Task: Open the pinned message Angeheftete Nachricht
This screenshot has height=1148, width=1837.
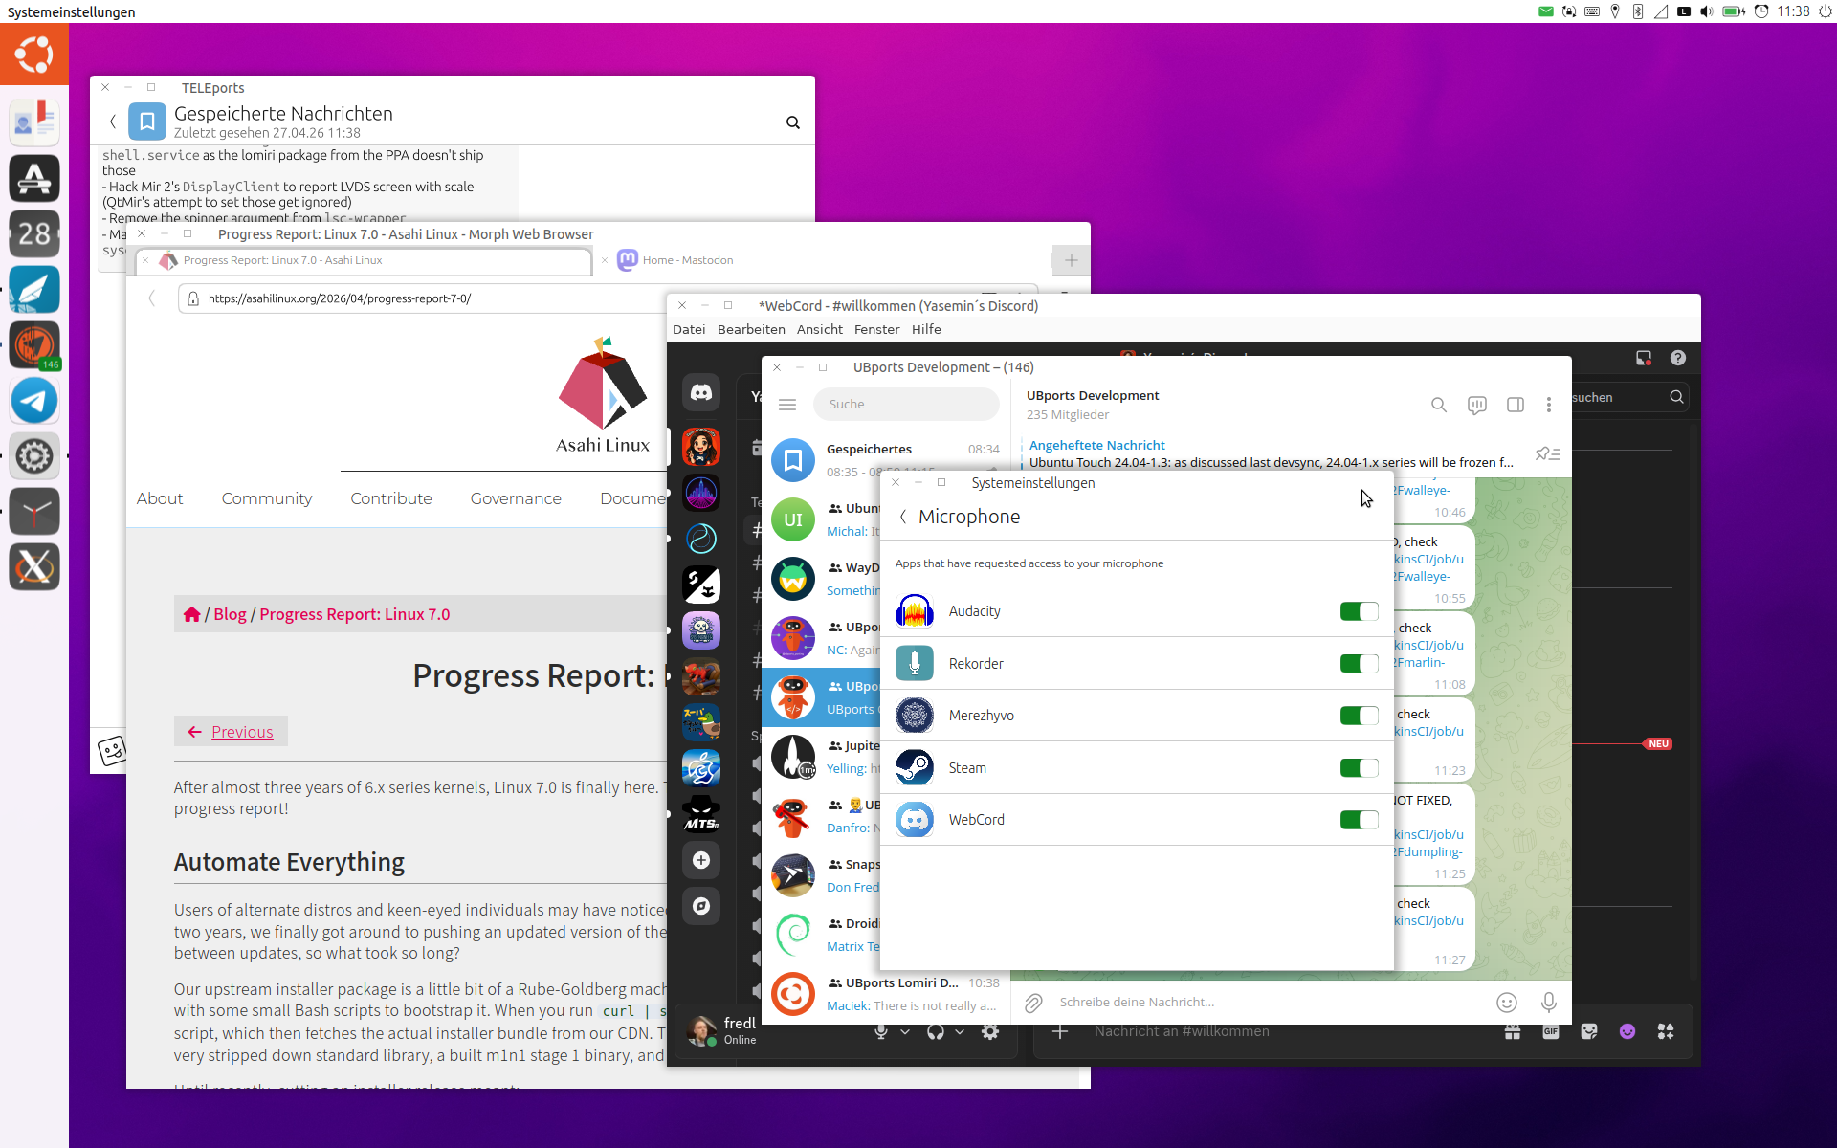Action: [1272, 453]
